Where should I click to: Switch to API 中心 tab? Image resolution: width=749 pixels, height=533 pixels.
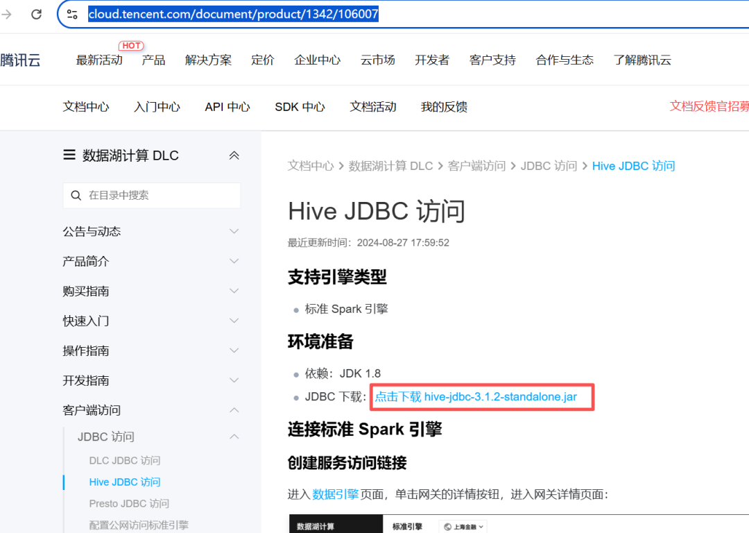pyautogui.click(x=227, y=107)
